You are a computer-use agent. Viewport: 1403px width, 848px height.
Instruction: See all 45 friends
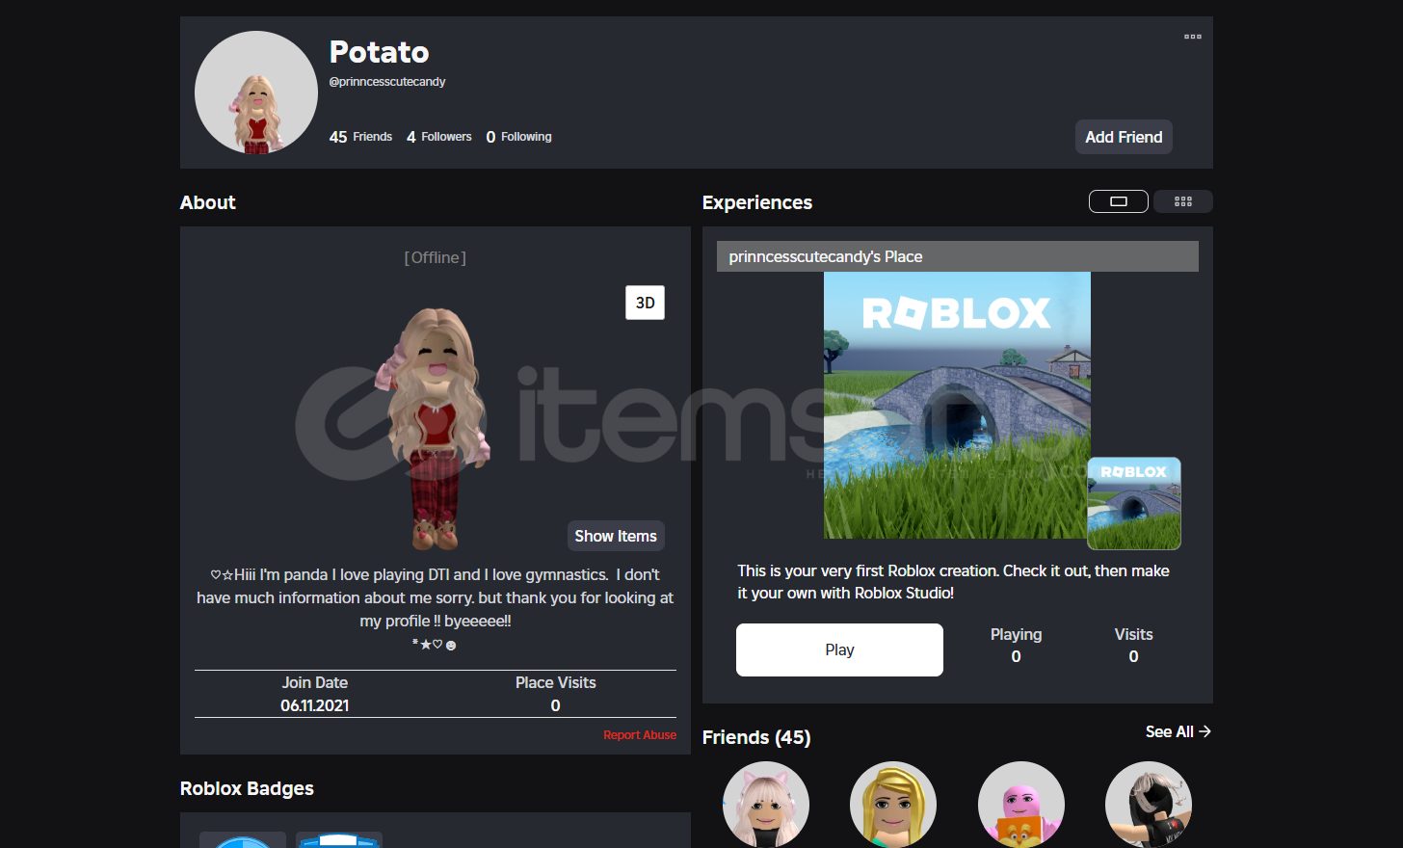click(1178, 731)
